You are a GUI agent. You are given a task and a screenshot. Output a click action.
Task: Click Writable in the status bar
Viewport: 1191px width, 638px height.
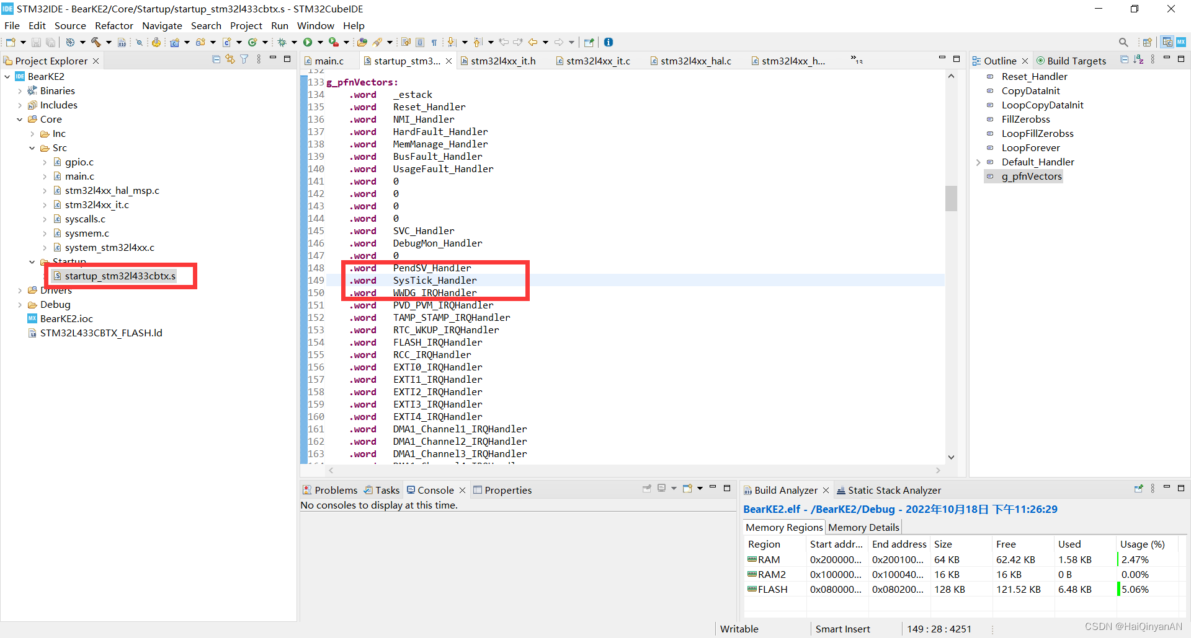click(x=739, y=629)
